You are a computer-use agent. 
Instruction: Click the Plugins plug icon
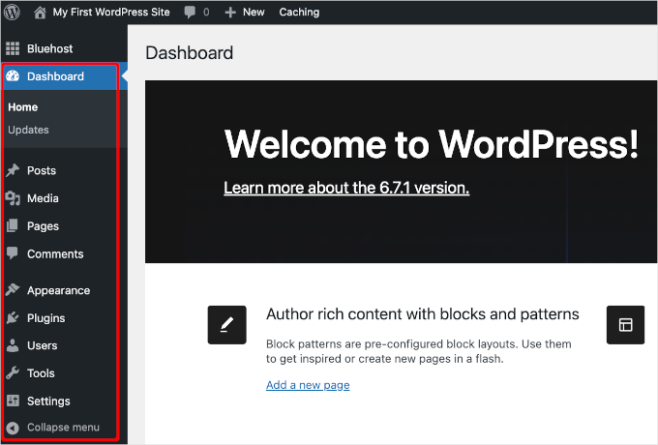tap(13, 317)
